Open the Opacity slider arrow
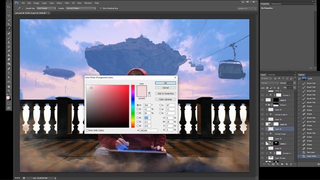The width and height of the screenshot is (320, 180). point(294,83)
